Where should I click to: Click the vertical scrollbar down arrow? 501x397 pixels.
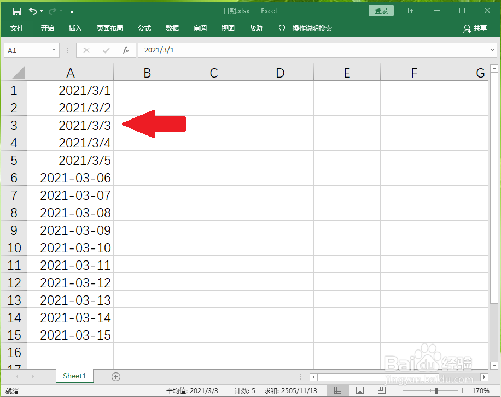tap(494, 366)
